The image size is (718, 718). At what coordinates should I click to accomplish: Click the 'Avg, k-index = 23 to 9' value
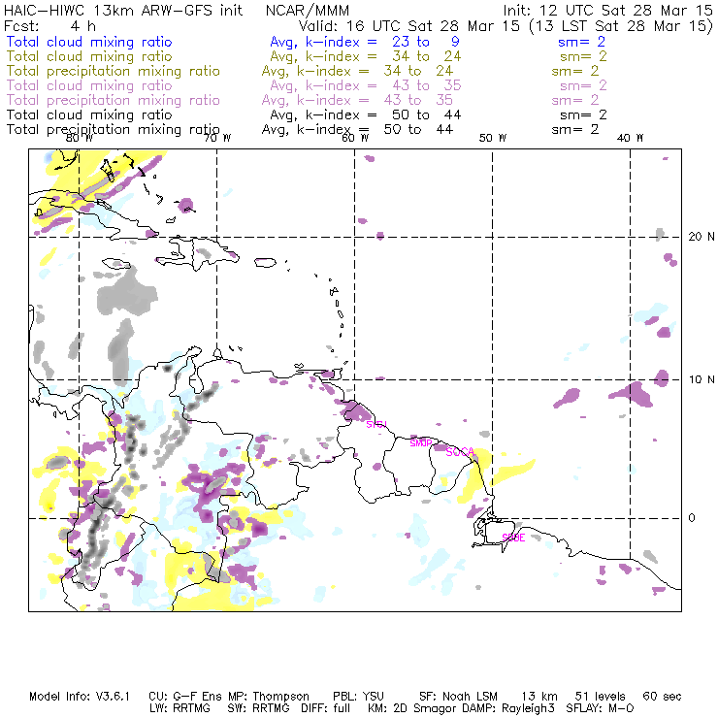(365, 42)
